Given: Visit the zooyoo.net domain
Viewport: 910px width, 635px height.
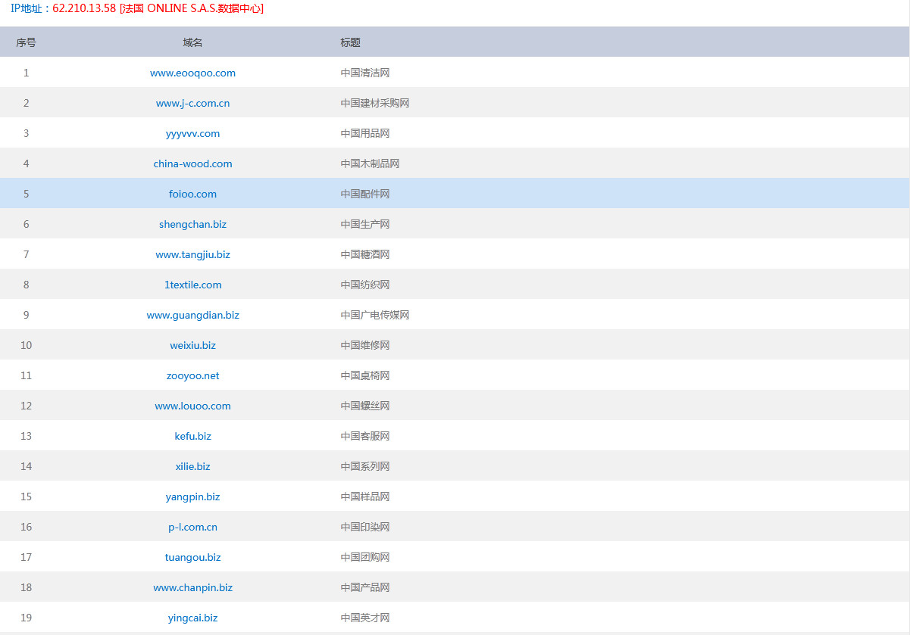Looking at the screenshot, I should [192, 375].
